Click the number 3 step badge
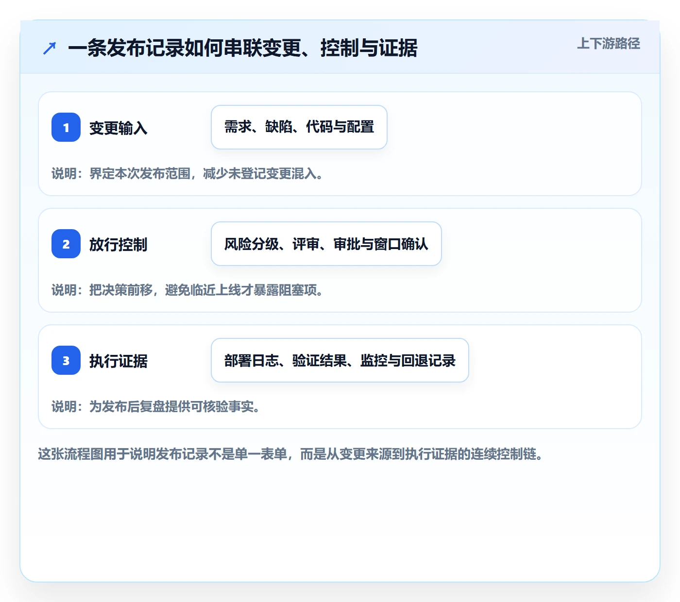 66,360
